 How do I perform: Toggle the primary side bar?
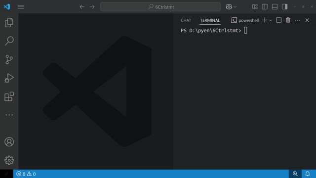tap(265, 7)
